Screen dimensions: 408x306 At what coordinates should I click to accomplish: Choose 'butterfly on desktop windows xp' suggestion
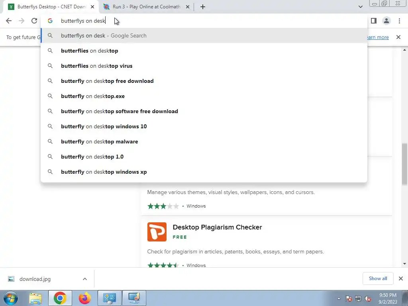point(204,172)
